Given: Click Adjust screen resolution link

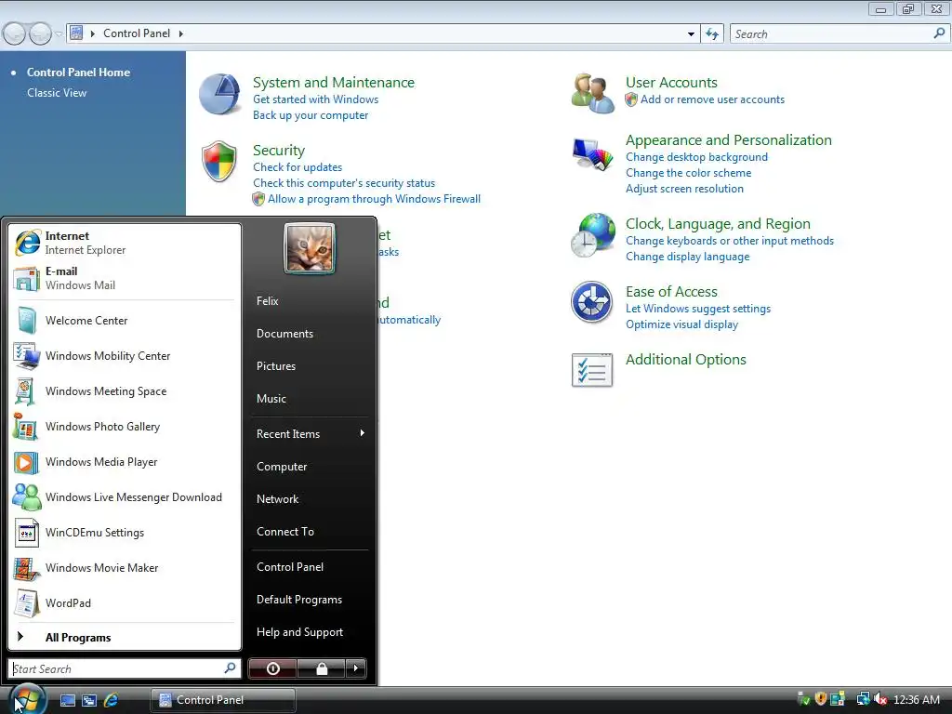Looking at the screenshot, I should [685, 189].
